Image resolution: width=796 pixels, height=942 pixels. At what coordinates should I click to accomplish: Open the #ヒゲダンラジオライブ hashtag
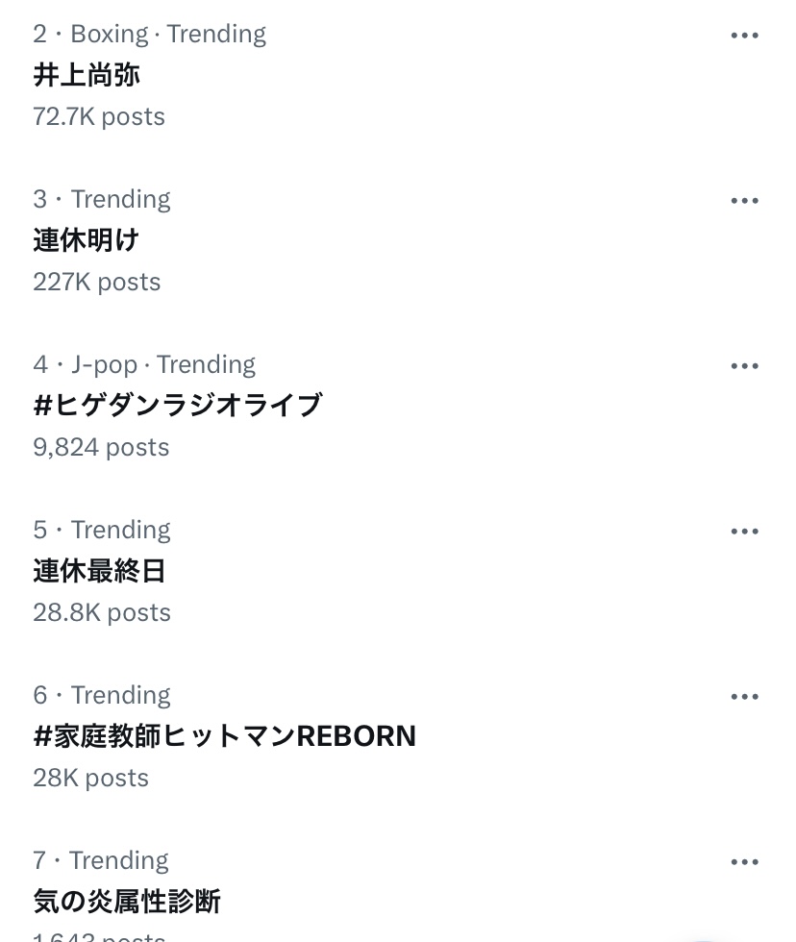tap(177, 406)
